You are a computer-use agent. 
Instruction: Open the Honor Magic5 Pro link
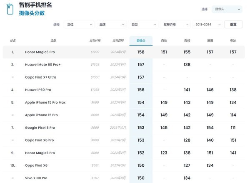[x=40, y=153]
